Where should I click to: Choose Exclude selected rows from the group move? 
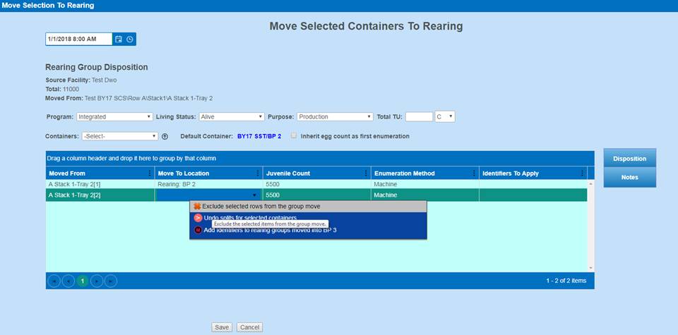[x=308, y=207]
